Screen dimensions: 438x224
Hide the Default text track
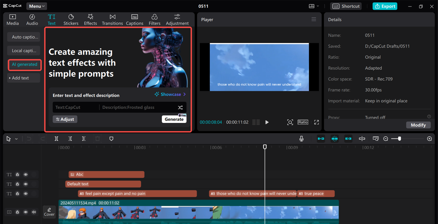[x=26, y=184]
